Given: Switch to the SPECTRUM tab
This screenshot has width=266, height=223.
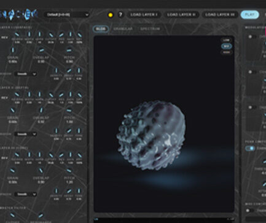Looking at the screenshot, I should pos(150,29).
